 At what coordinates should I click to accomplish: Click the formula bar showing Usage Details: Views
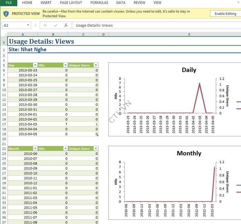pos(151,25)
